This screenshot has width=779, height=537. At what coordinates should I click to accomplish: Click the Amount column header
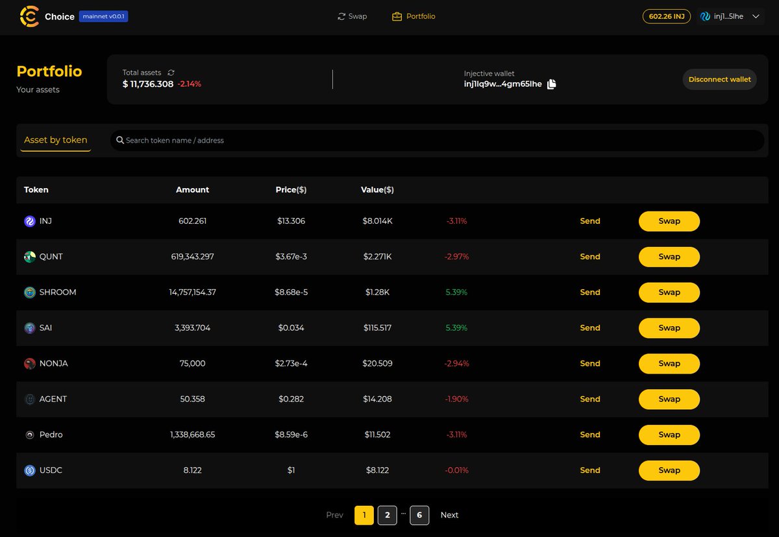coord(192,190)
